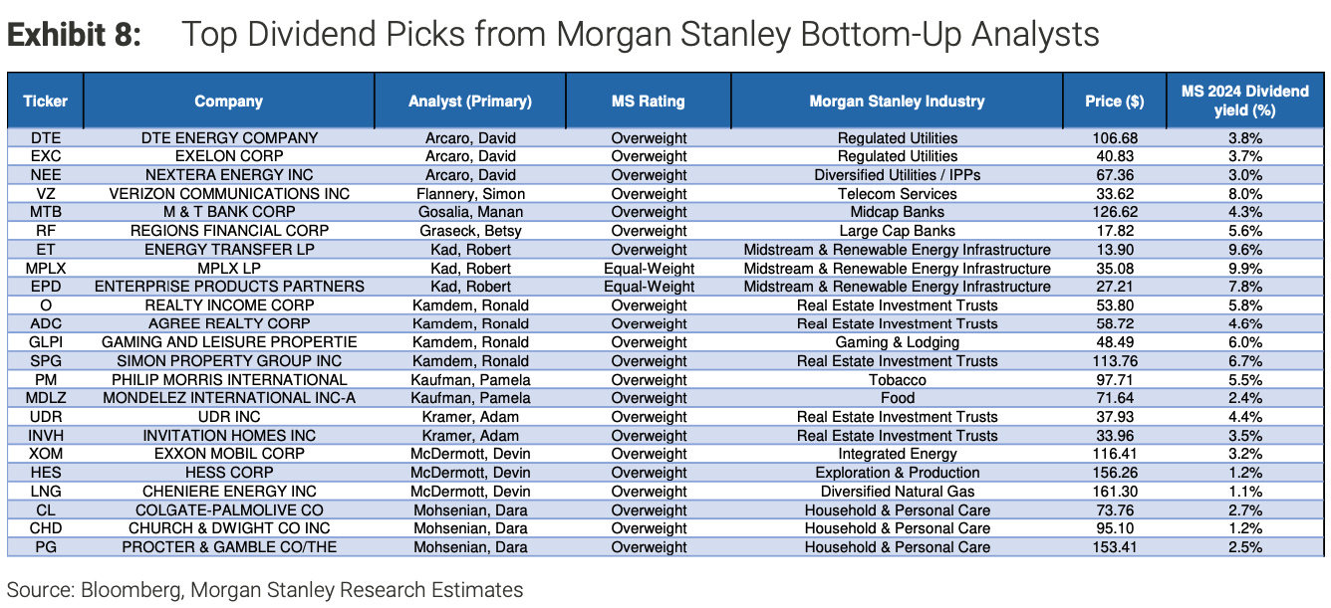Click the MS 2024 Dividend yield header
This screenshot has height=608, width=1331.
click(1244, 101)
